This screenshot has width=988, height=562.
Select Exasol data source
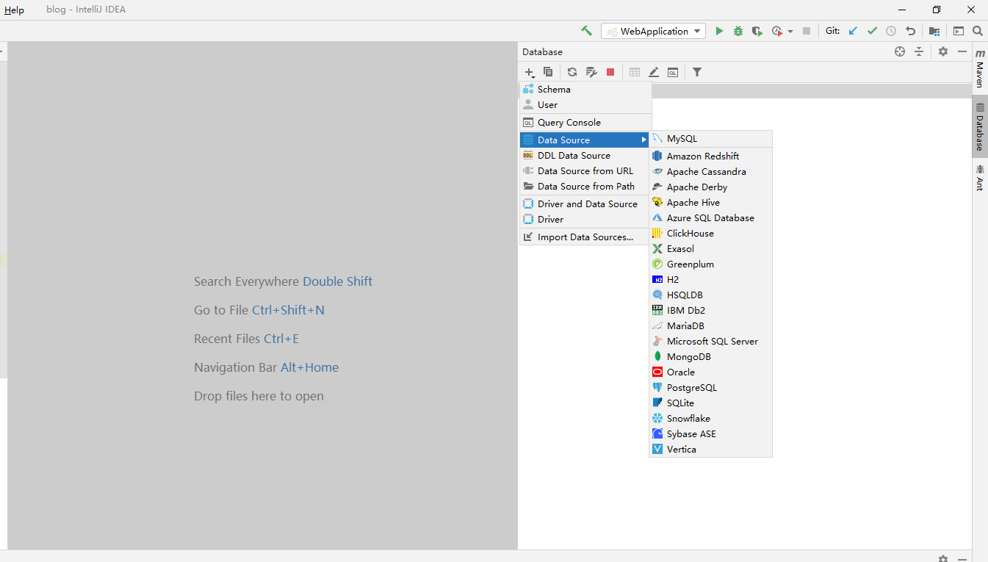pyautogui.click(x=710, y=248)
